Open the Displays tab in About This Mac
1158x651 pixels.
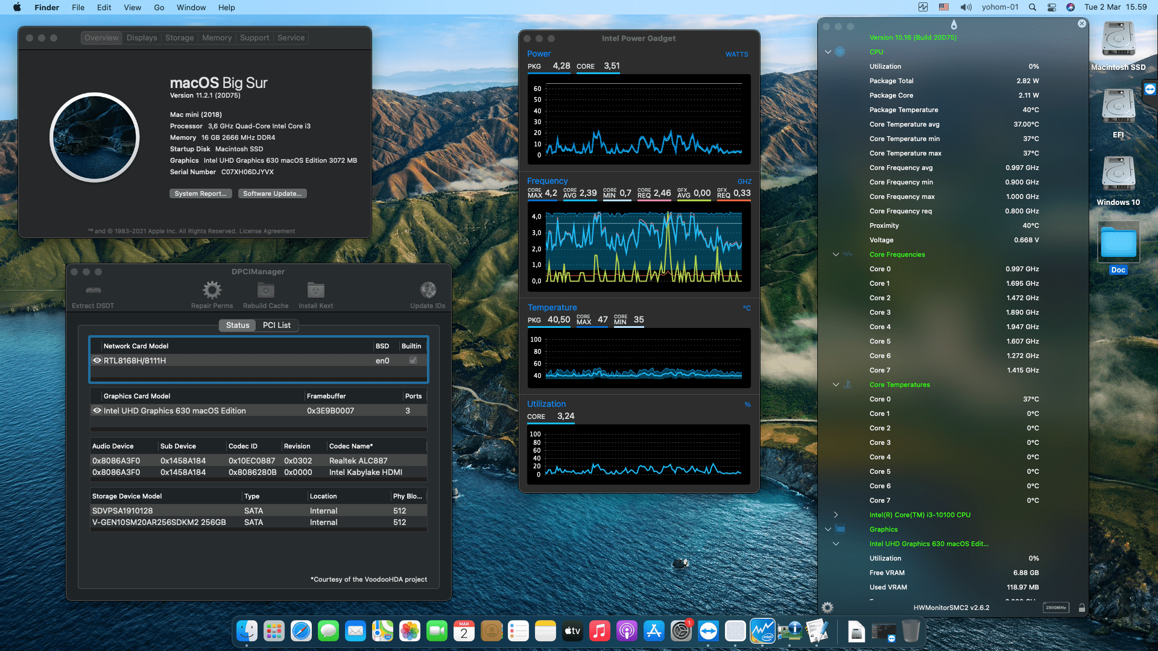click(141, 37)
